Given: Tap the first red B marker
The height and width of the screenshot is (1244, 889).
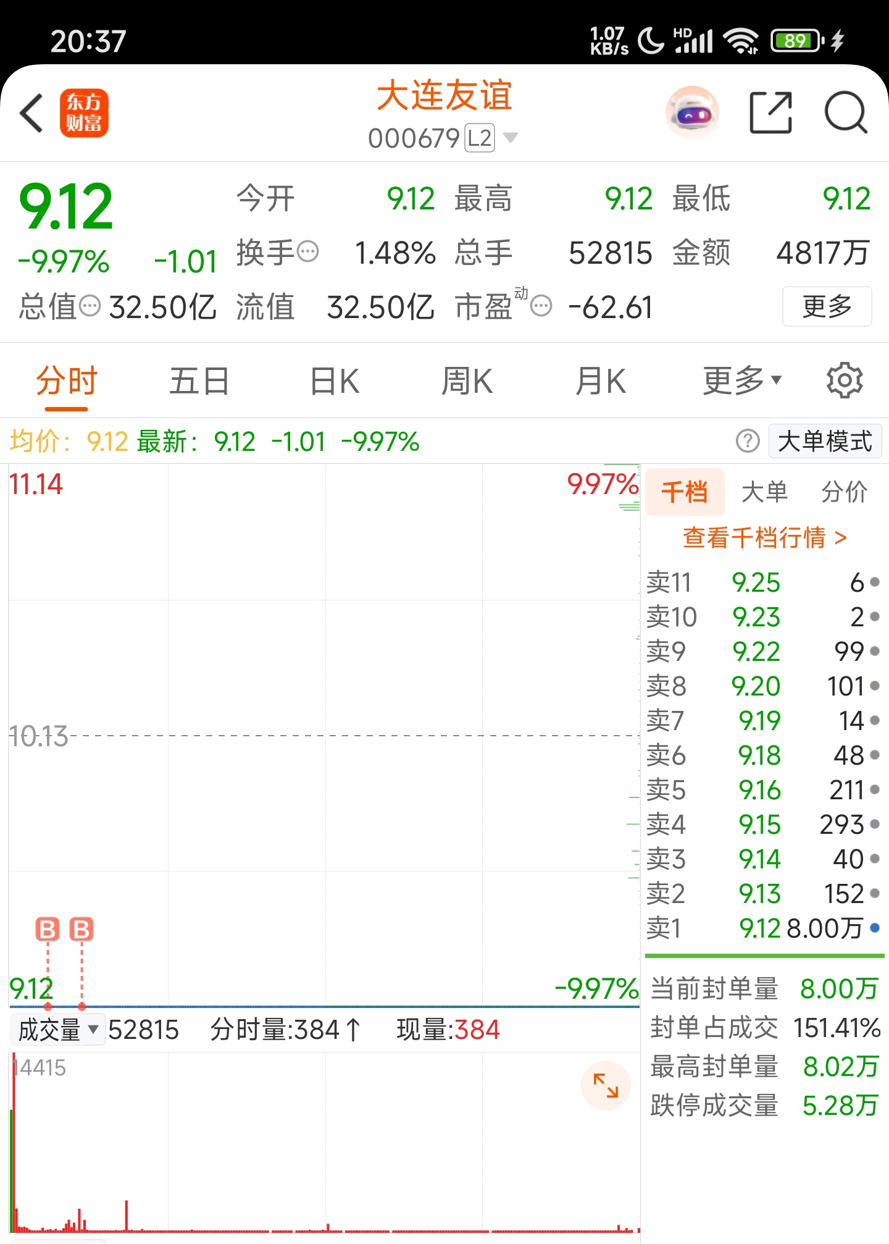Looking at the screenshot, I should (x=48, y=929).
